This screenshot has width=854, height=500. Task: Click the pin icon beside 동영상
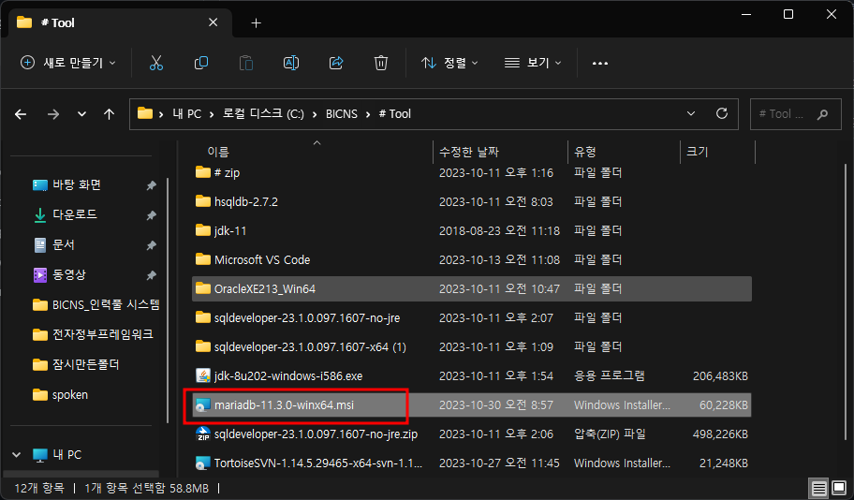pyautogui.click(x=152, y=275)
